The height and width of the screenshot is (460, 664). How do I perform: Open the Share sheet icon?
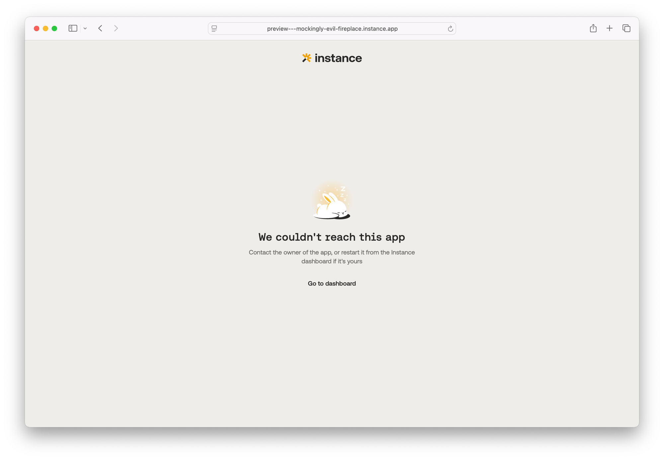(x=593, y=28)
